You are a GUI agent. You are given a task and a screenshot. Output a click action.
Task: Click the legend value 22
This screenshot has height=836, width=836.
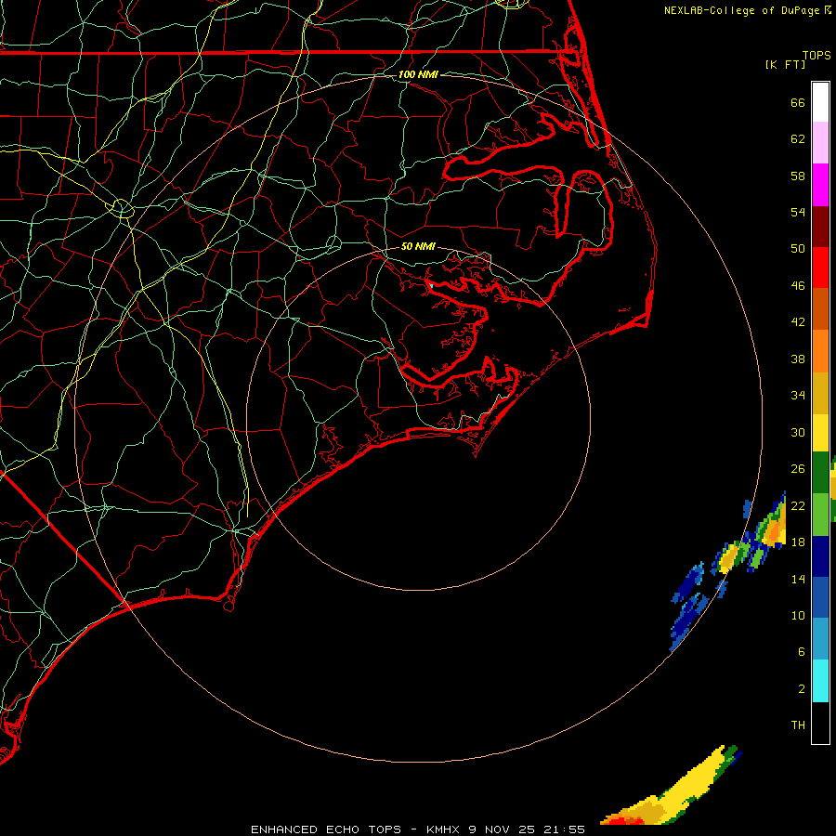coord(798,505)
